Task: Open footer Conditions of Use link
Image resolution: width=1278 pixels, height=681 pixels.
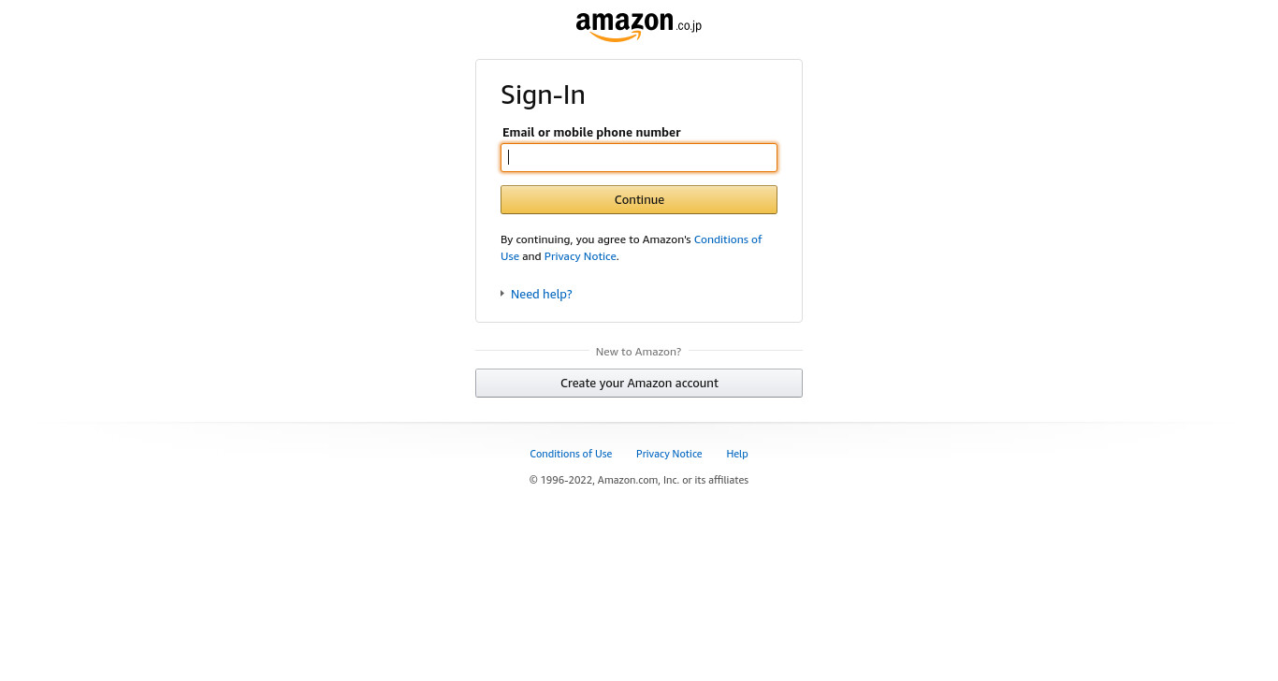Action: click(x=571, y=454)
